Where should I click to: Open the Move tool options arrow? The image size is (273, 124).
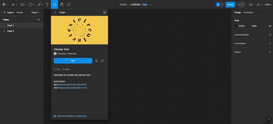point(16,5)
